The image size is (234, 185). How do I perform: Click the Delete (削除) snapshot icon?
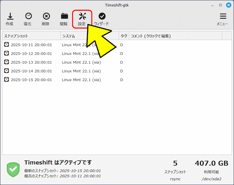46,18
